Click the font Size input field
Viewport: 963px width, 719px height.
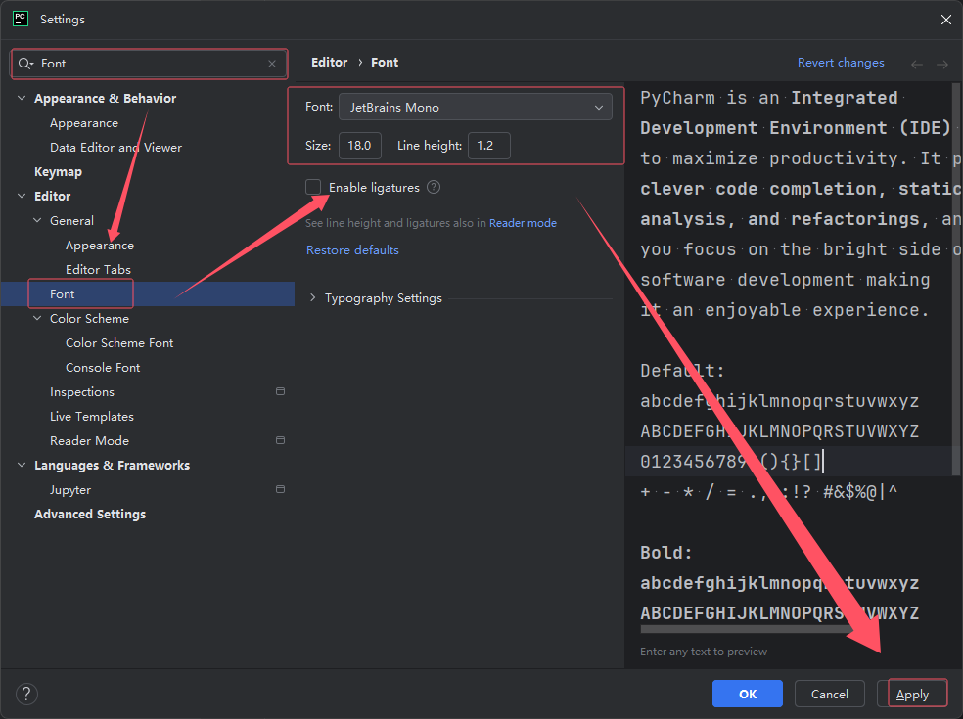click(359, 146)
